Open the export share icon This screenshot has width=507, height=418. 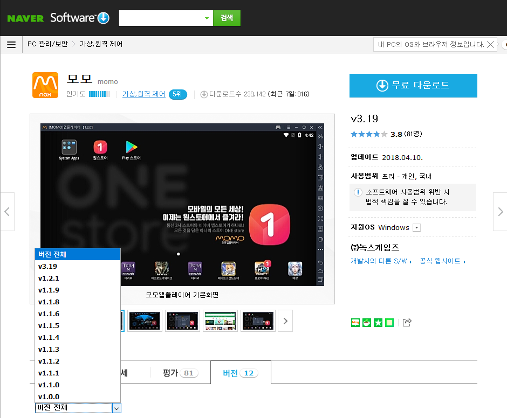point(407,322)
